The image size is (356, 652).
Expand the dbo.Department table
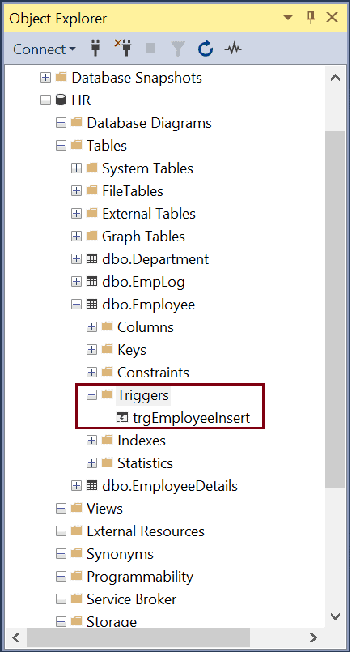click(x=76, y=258)
